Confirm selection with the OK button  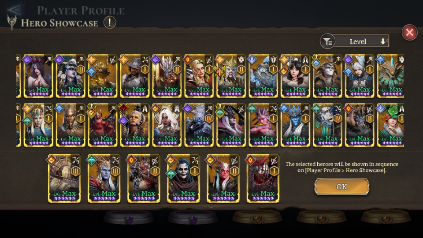click(x=341, y=186)
